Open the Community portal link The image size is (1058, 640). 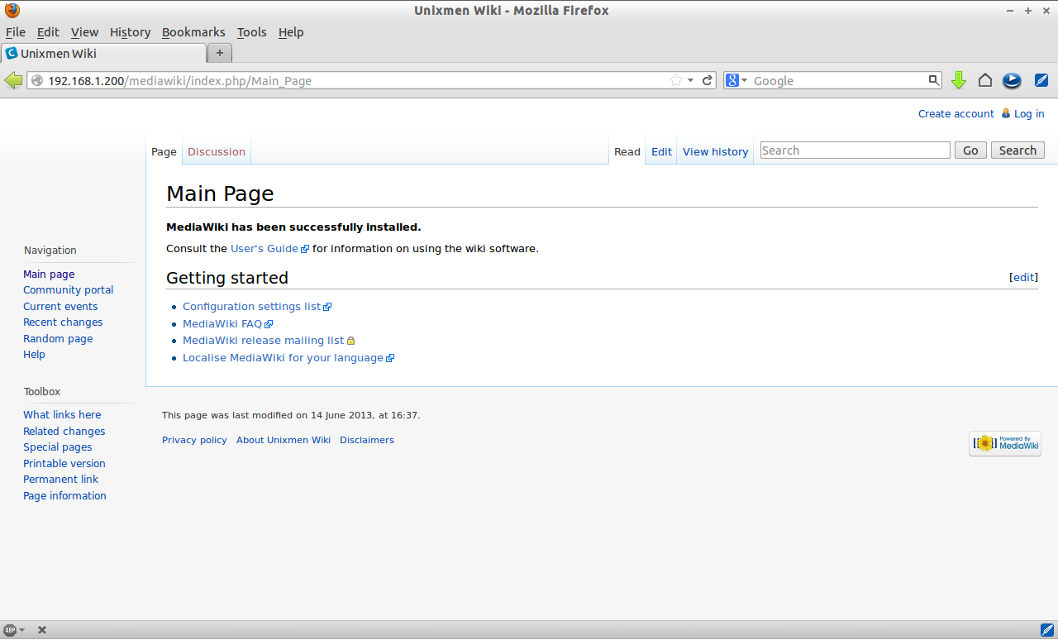pyautogui.click(x=69, y=289)
